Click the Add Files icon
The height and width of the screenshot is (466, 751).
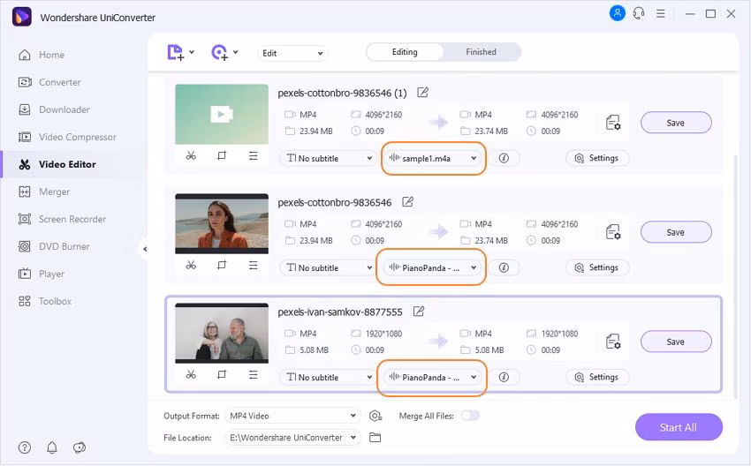pyautogui.click(x=175, y=52)
